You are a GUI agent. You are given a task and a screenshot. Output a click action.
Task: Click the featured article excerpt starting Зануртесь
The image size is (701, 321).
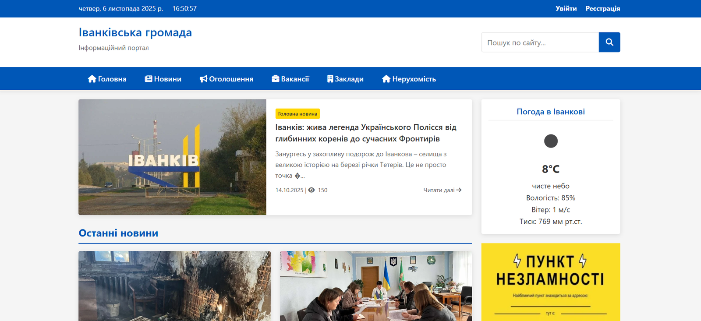tap(361, 165)
